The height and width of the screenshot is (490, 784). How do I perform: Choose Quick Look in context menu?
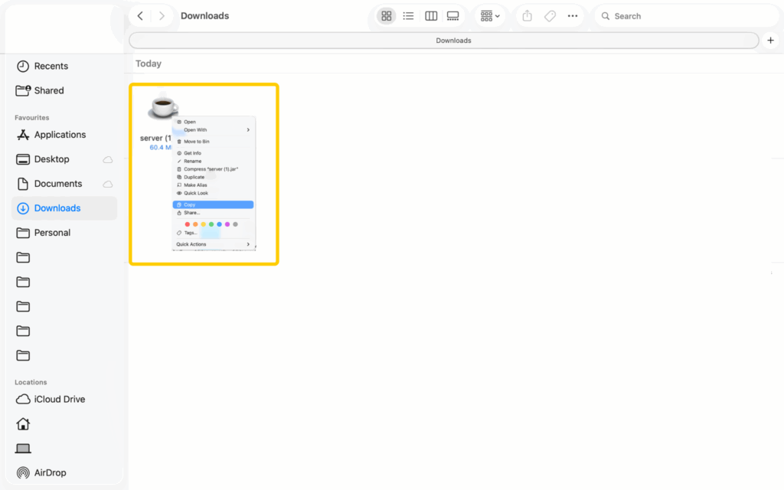213,193
